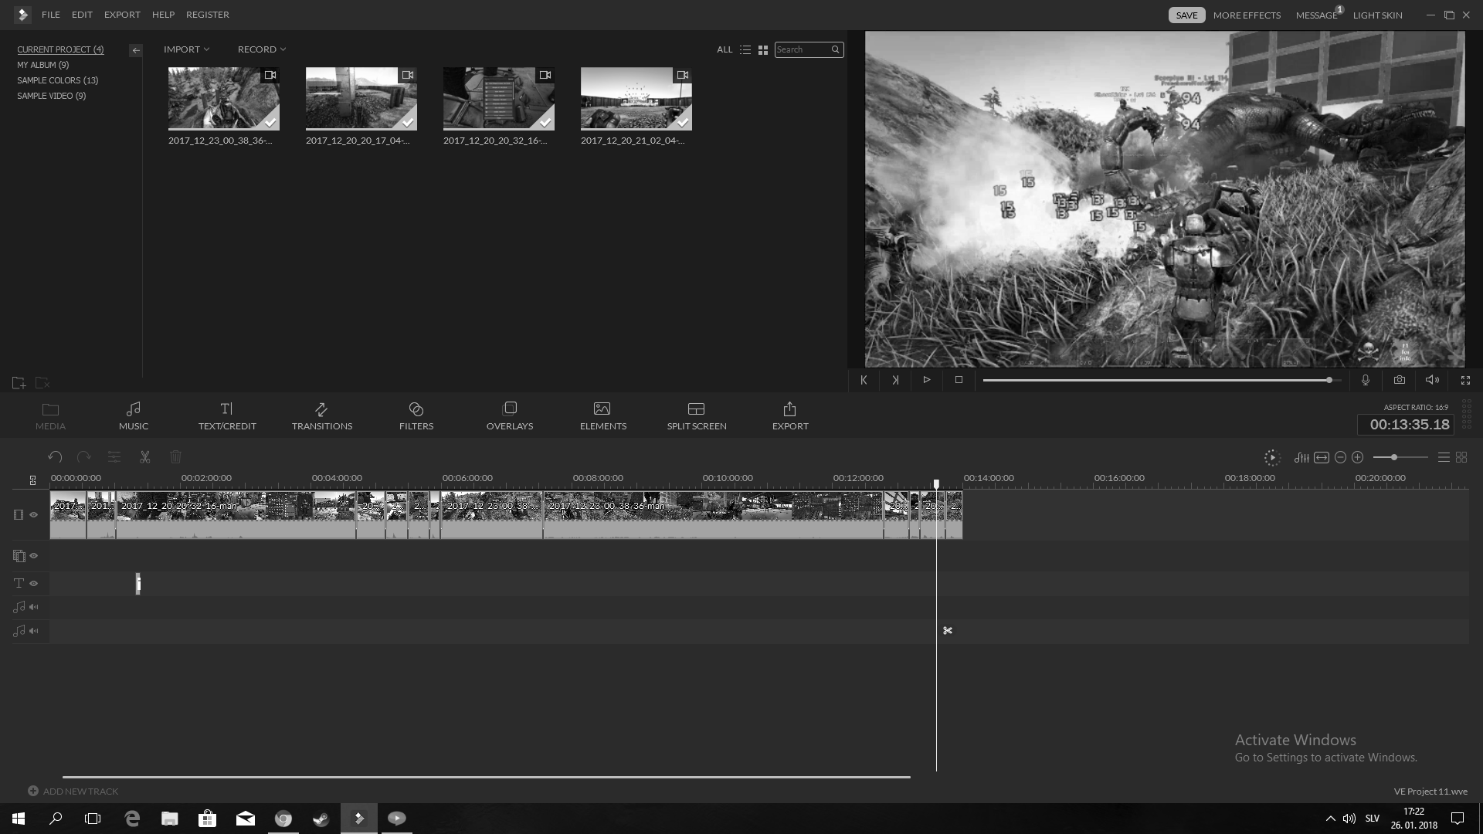The width and height of the screenshot is (1483, 834).
Task: Mute the first music track
Action: tap(34, 608)
